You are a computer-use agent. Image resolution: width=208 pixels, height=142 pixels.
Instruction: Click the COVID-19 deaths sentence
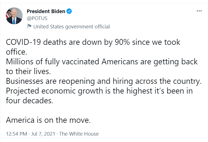point(93,47)
